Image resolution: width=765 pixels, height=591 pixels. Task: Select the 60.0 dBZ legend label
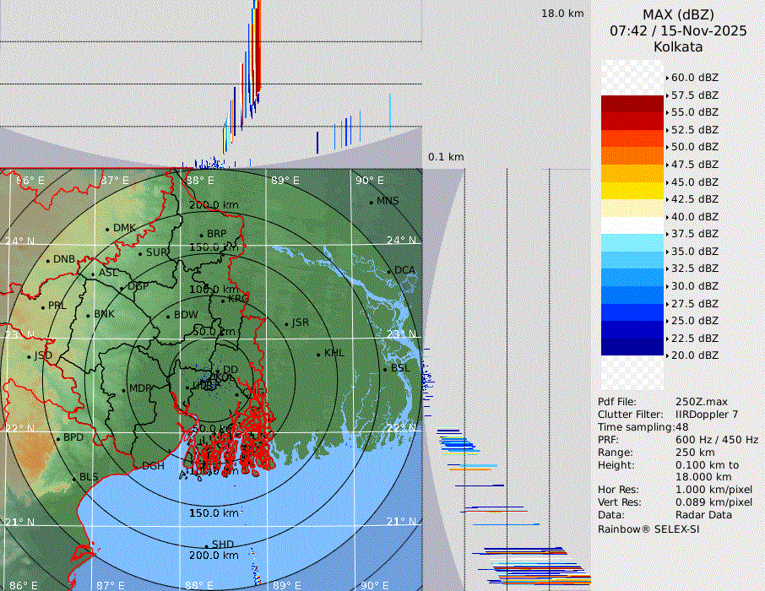click(694, 77)
